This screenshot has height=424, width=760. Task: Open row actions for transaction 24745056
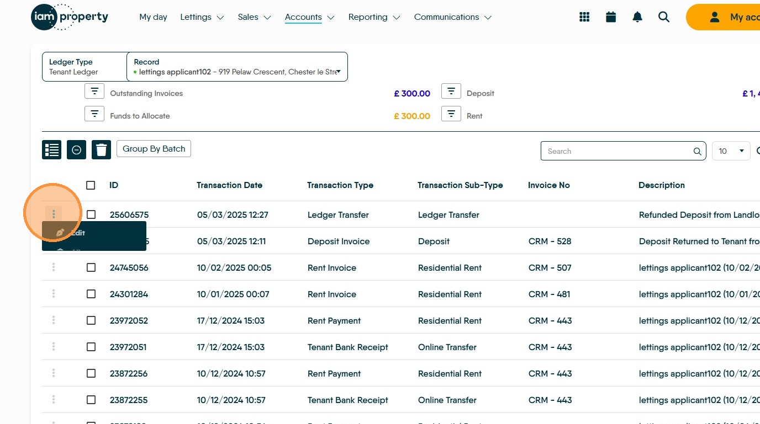[x=54, y=267]
